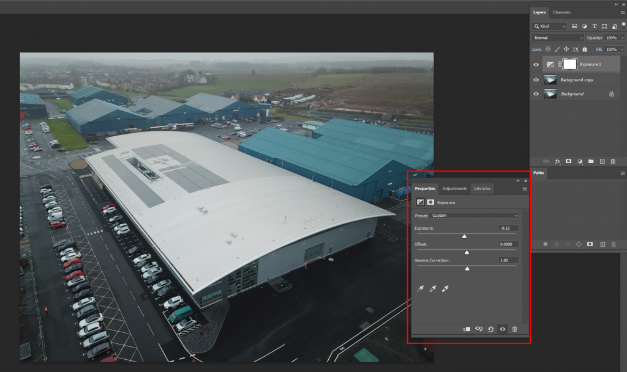The height and width of the screenshot is (372, 627).
Task: Open the layer Kind filter dropdown
Action: (549, 26)
